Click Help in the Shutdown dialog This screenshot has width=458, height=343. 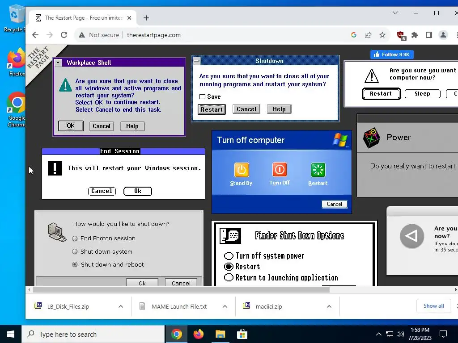pos(279,109)
